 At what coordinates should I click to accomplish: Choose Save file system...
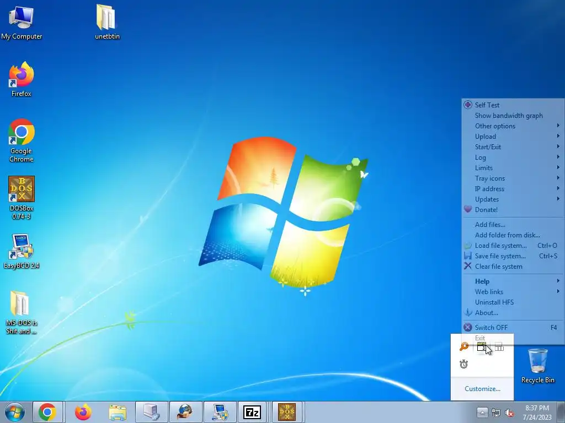[513, 256]
